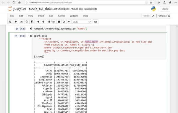Open the Widgets menu
The width and height of the screenshot is (178, 113).
pos(74,16)
